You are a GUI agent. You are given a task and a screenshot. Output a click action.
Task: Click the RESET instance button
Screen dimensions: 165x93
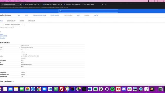click(27, 15)
